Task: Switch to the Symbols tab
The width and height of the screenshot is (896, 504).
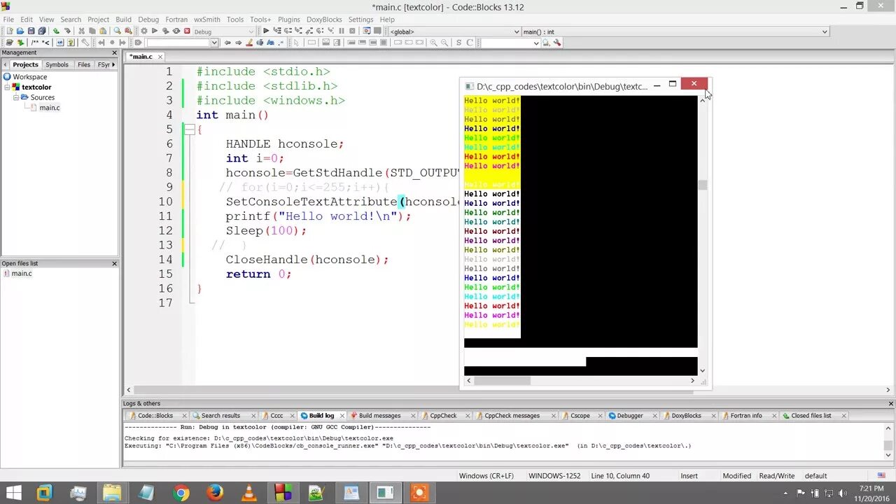Action: [x=57, y=64]
